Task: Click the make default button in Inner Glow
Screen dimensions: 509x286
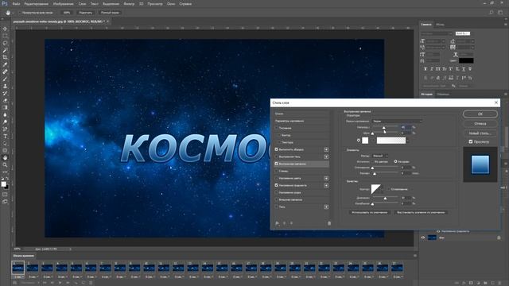Action: pyautogui.click(x=369, y=212)
